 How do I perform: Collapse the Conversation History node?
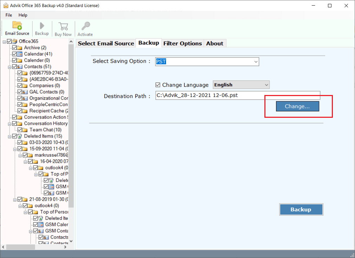click(9, 124)
